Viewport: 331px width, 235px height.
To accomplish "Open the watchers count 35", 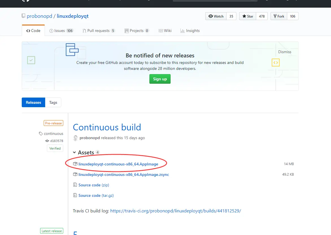I will pyautogui.click(x=231, y=16).
